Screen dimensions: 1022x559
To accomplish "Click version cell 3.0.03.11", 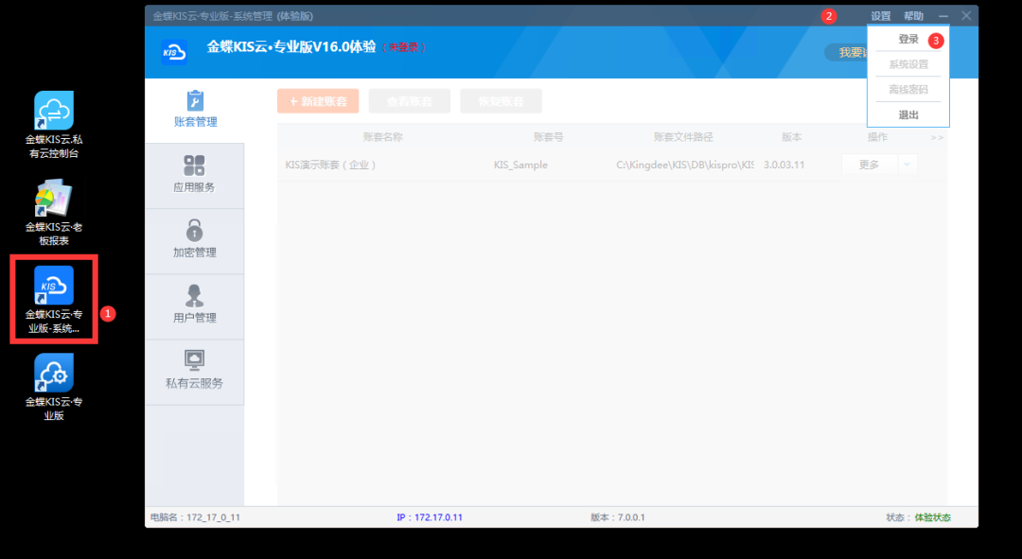I will click(x=784, y=165).
